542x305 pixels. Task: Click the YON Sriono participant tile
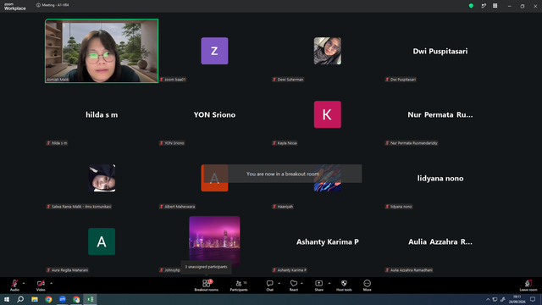click(214, 114)
